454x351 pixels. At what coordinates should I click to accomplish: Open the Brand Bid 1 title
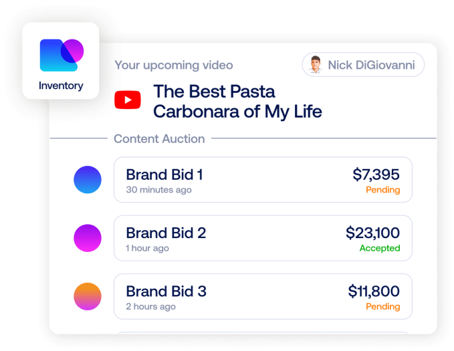164,175
